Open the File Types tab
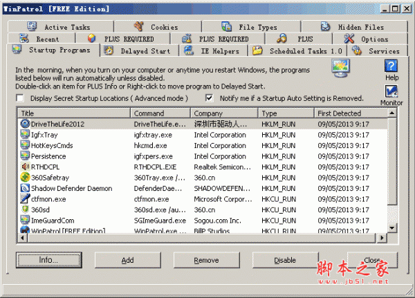415x298 pixels. pyautogui.click(x=252, y=27)
